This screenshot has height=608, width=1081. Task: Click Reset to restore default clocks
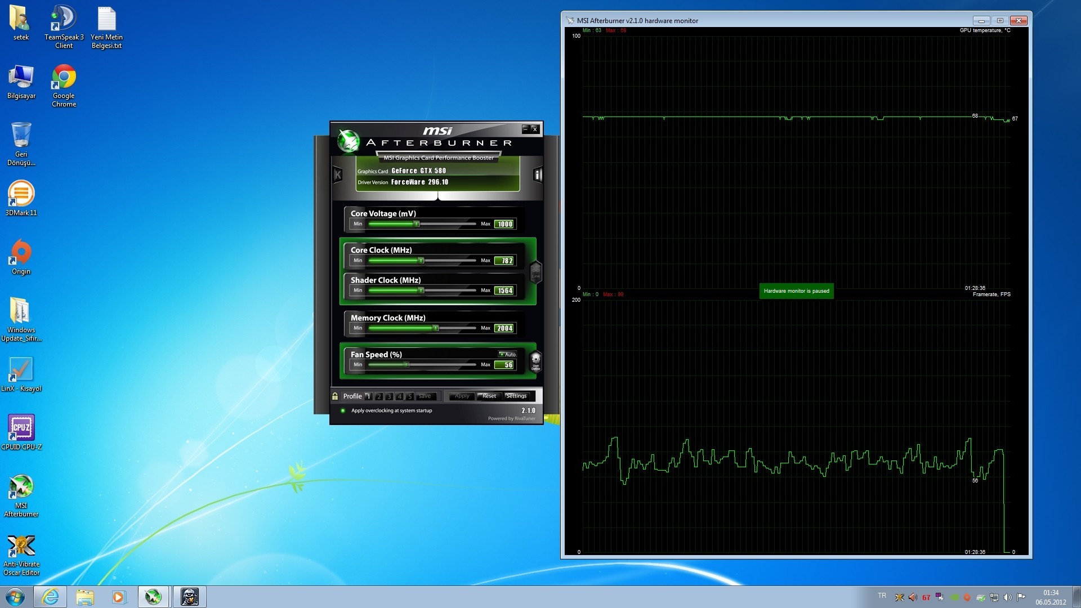pyautogui.click(x=489, y=396)
